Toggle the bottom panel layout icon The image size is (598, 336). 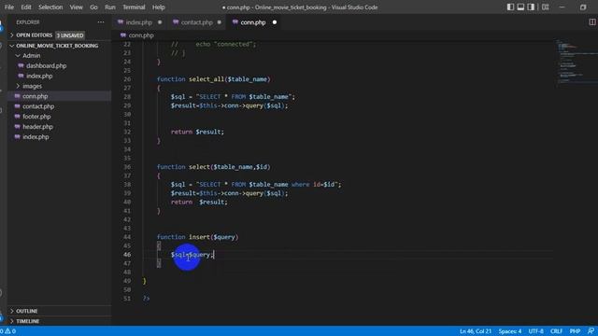[520, 7]
